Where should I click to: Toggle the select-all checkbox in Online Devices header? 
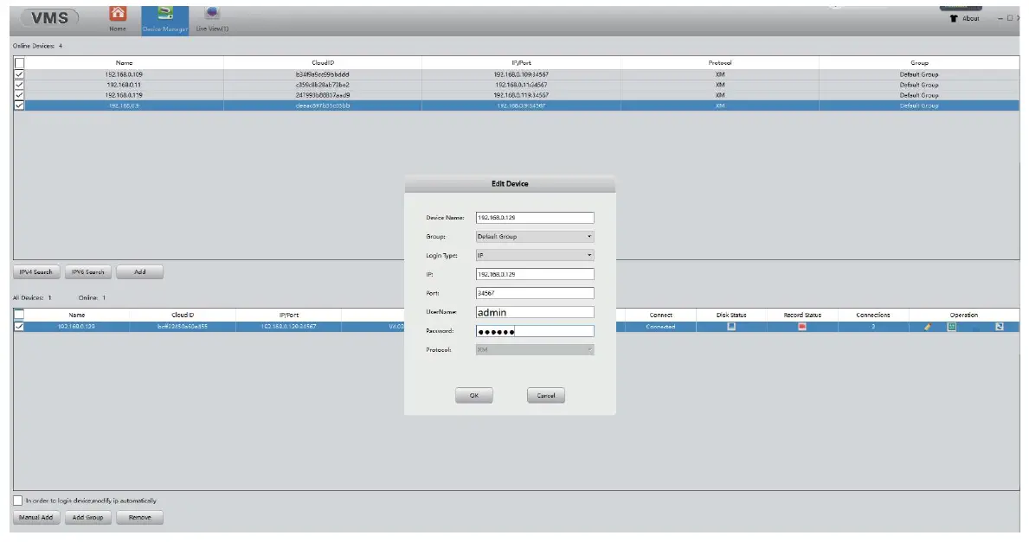19,64
